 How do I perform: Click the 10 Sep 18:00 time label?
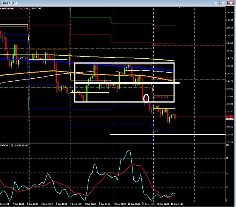[x=149, y=204]
